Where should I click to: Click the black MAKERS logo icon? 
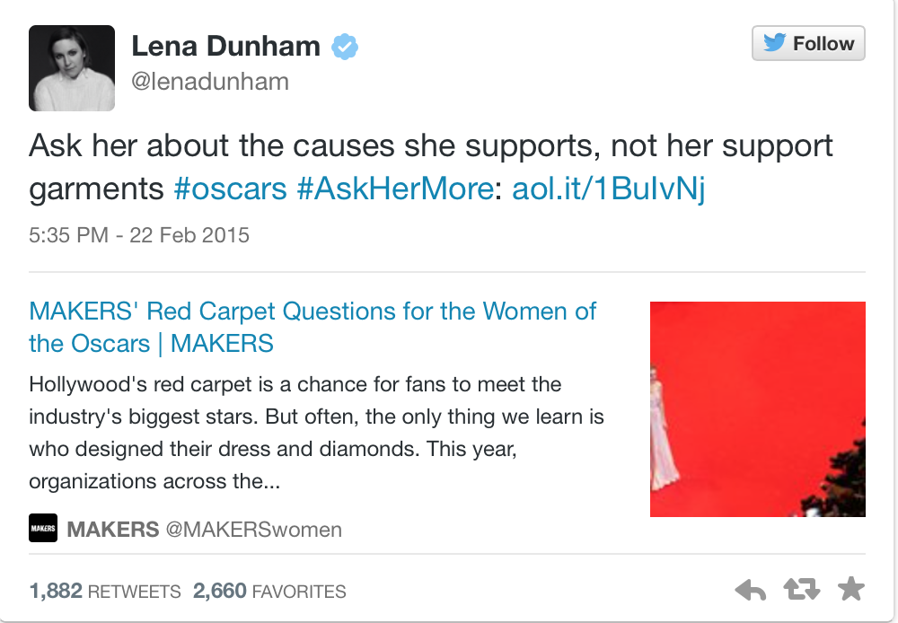click(43, 528)
